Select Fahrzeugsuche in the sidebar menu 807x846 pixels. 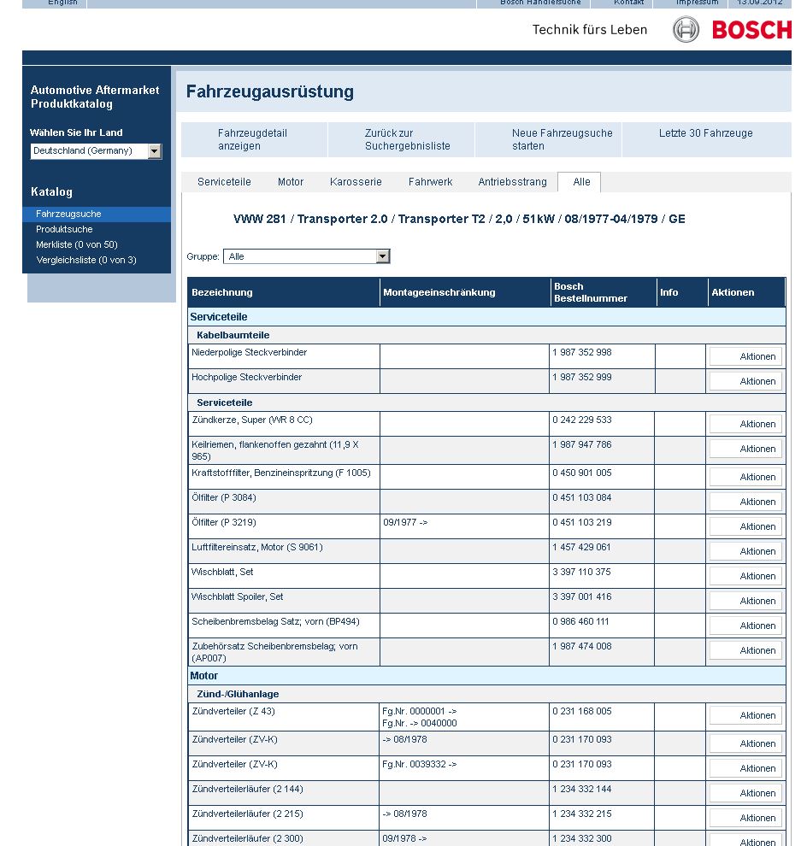(x=68, y=214)
